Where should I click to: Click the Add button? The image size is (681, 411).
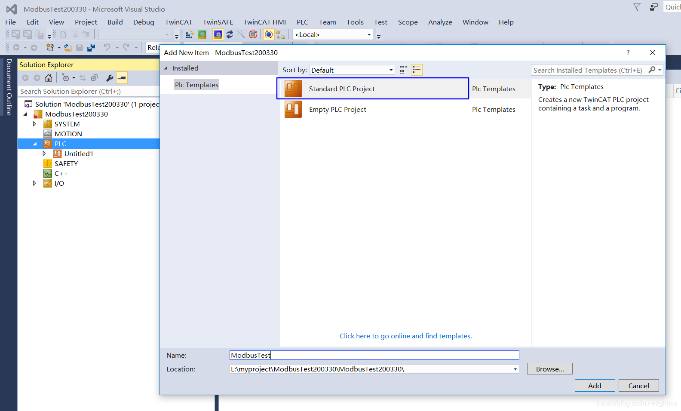[595, 386]
